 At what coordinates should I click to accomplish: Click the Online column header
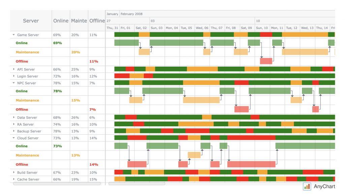pyautogui.click(x=61, y=21)
